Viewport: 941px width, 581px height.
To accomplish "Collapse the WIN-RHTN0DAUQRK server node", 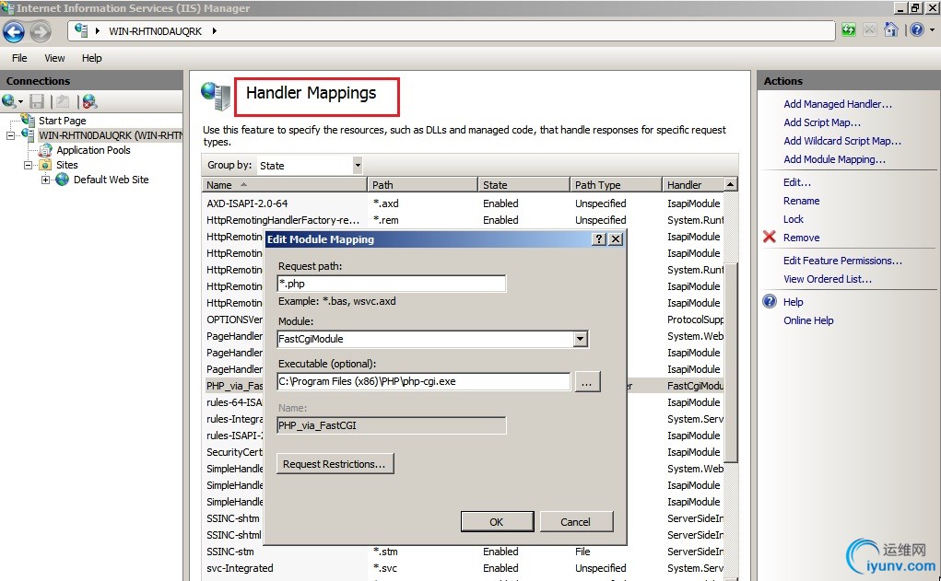I will pyautogui.click(x=10, y=135).
